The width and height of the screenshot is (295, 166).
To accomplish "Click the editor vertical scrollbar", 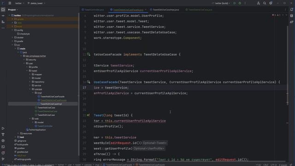I will click(x=288, y=66).
